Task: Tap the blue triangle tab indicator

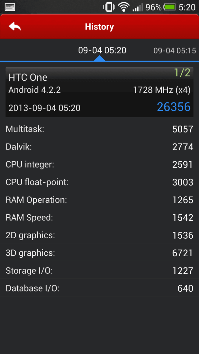Action: tap(99, 58)
